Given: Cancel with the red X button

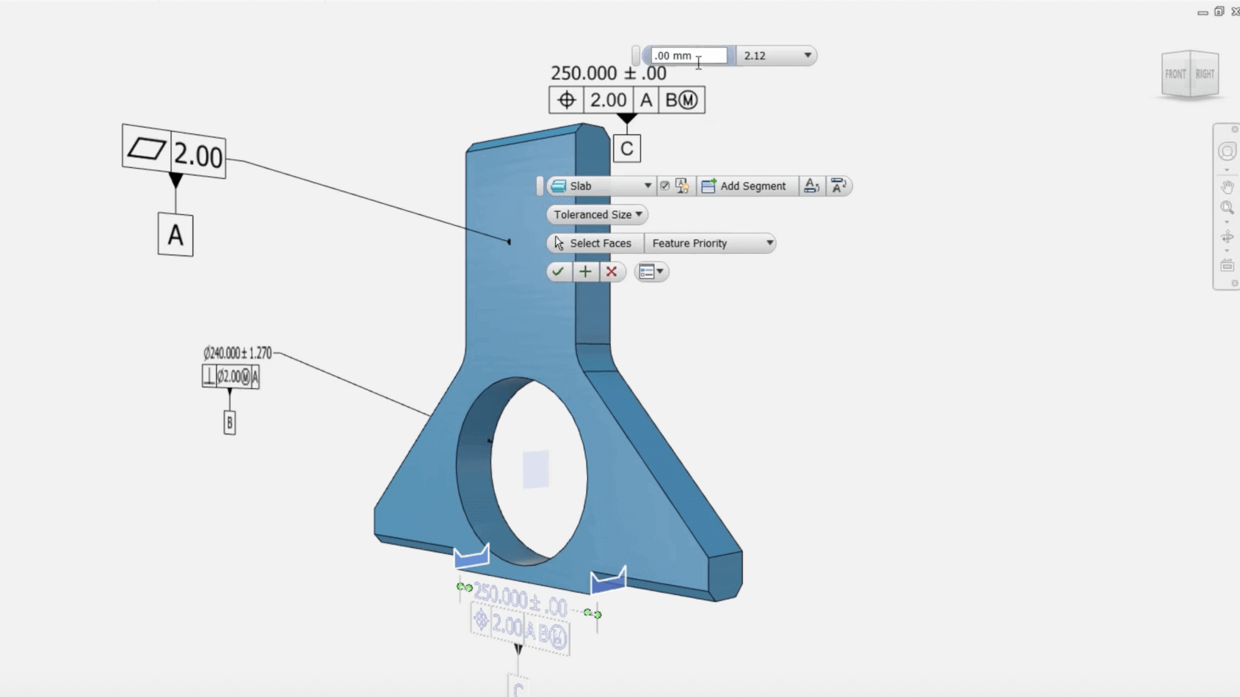Looking at the screenshot, I should (612, 271).
